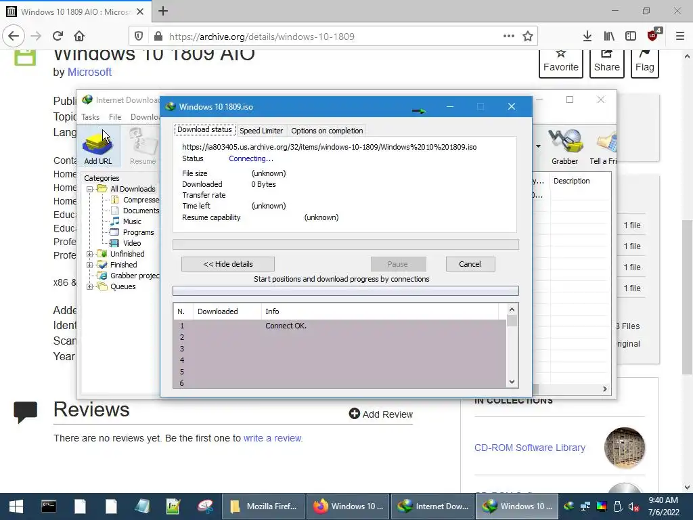Expand the Finished category
Viewport: 693px width, 520px height.
click(x=90, y=265)
